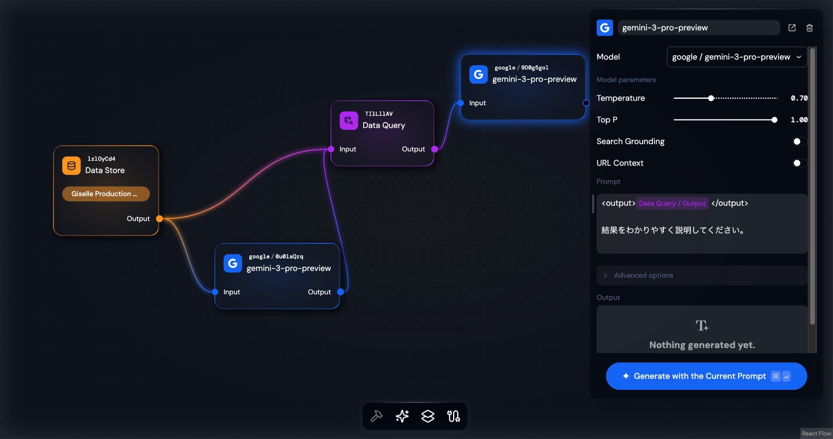Open node in expanded view icon

[x=792, y=28]
